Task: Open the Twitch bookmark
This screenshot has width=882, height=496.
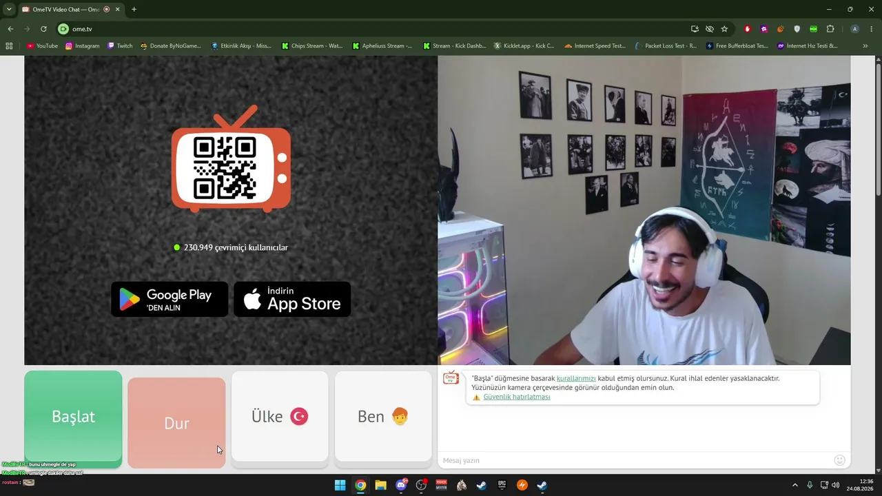Action: 120,46
